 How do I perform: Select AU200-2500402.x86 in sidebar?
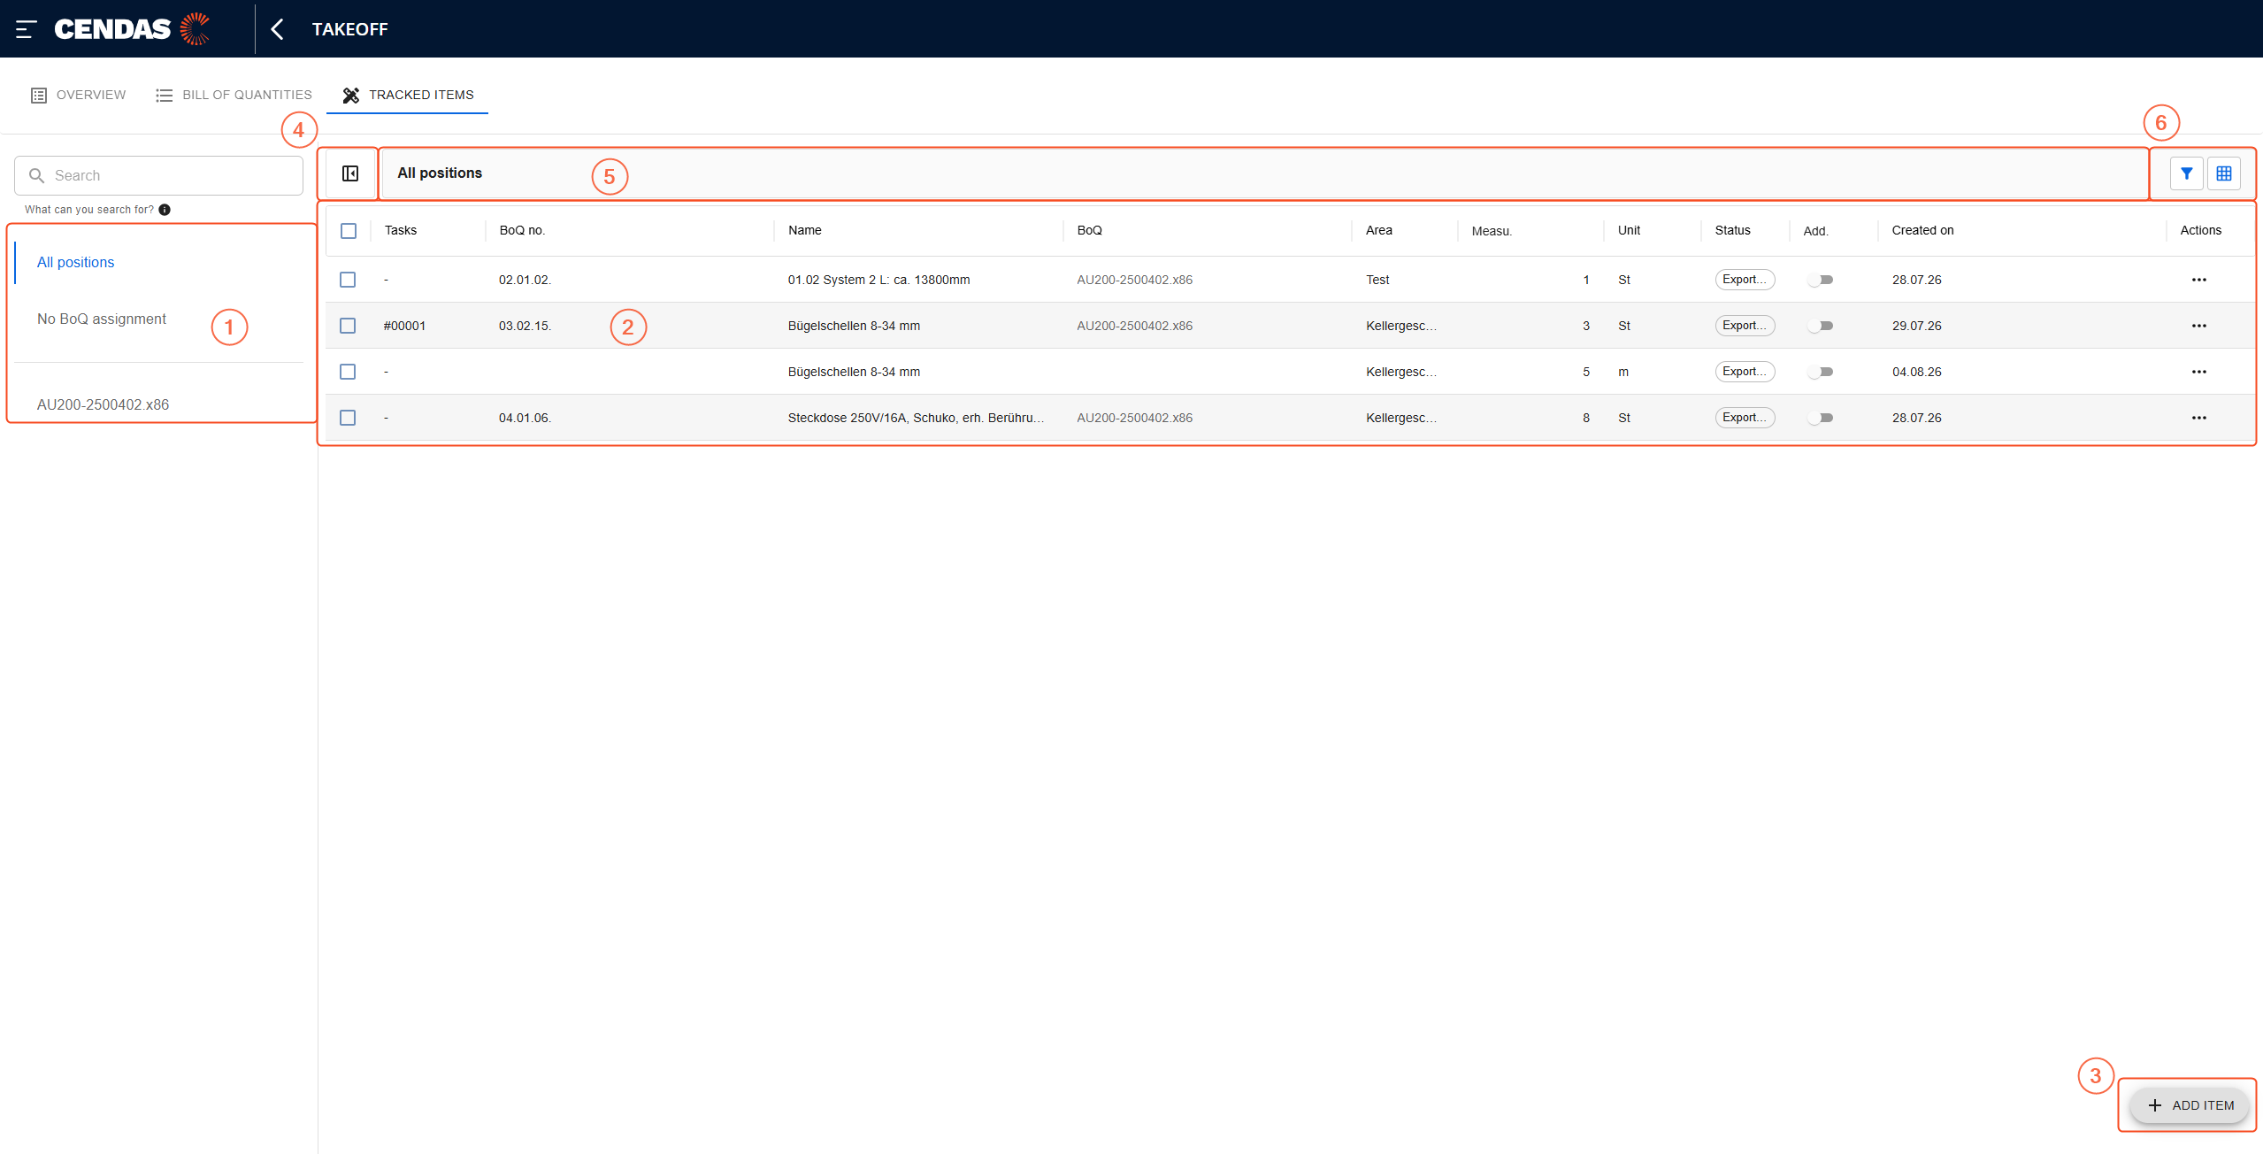point(159,404)
